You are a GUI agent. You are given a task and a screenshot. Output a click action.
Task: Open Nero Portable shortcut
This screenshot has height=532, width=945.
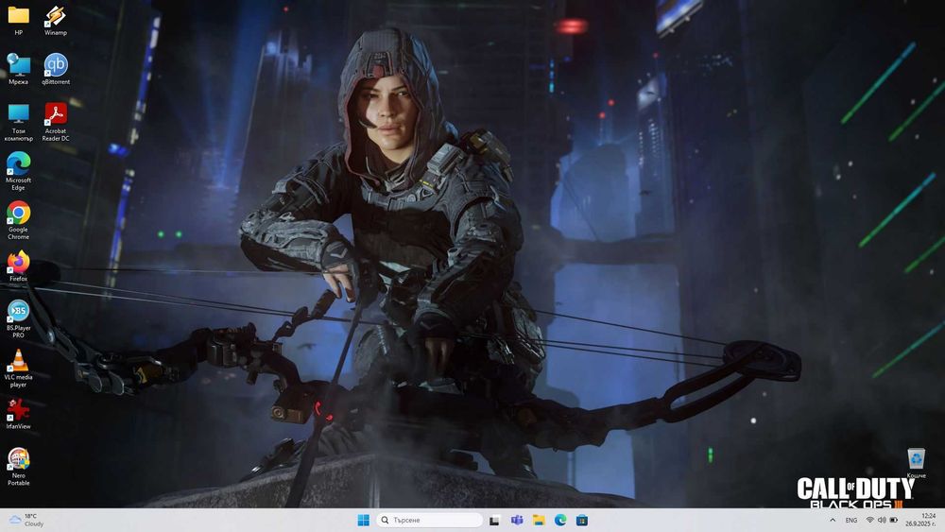pos(18,459)
